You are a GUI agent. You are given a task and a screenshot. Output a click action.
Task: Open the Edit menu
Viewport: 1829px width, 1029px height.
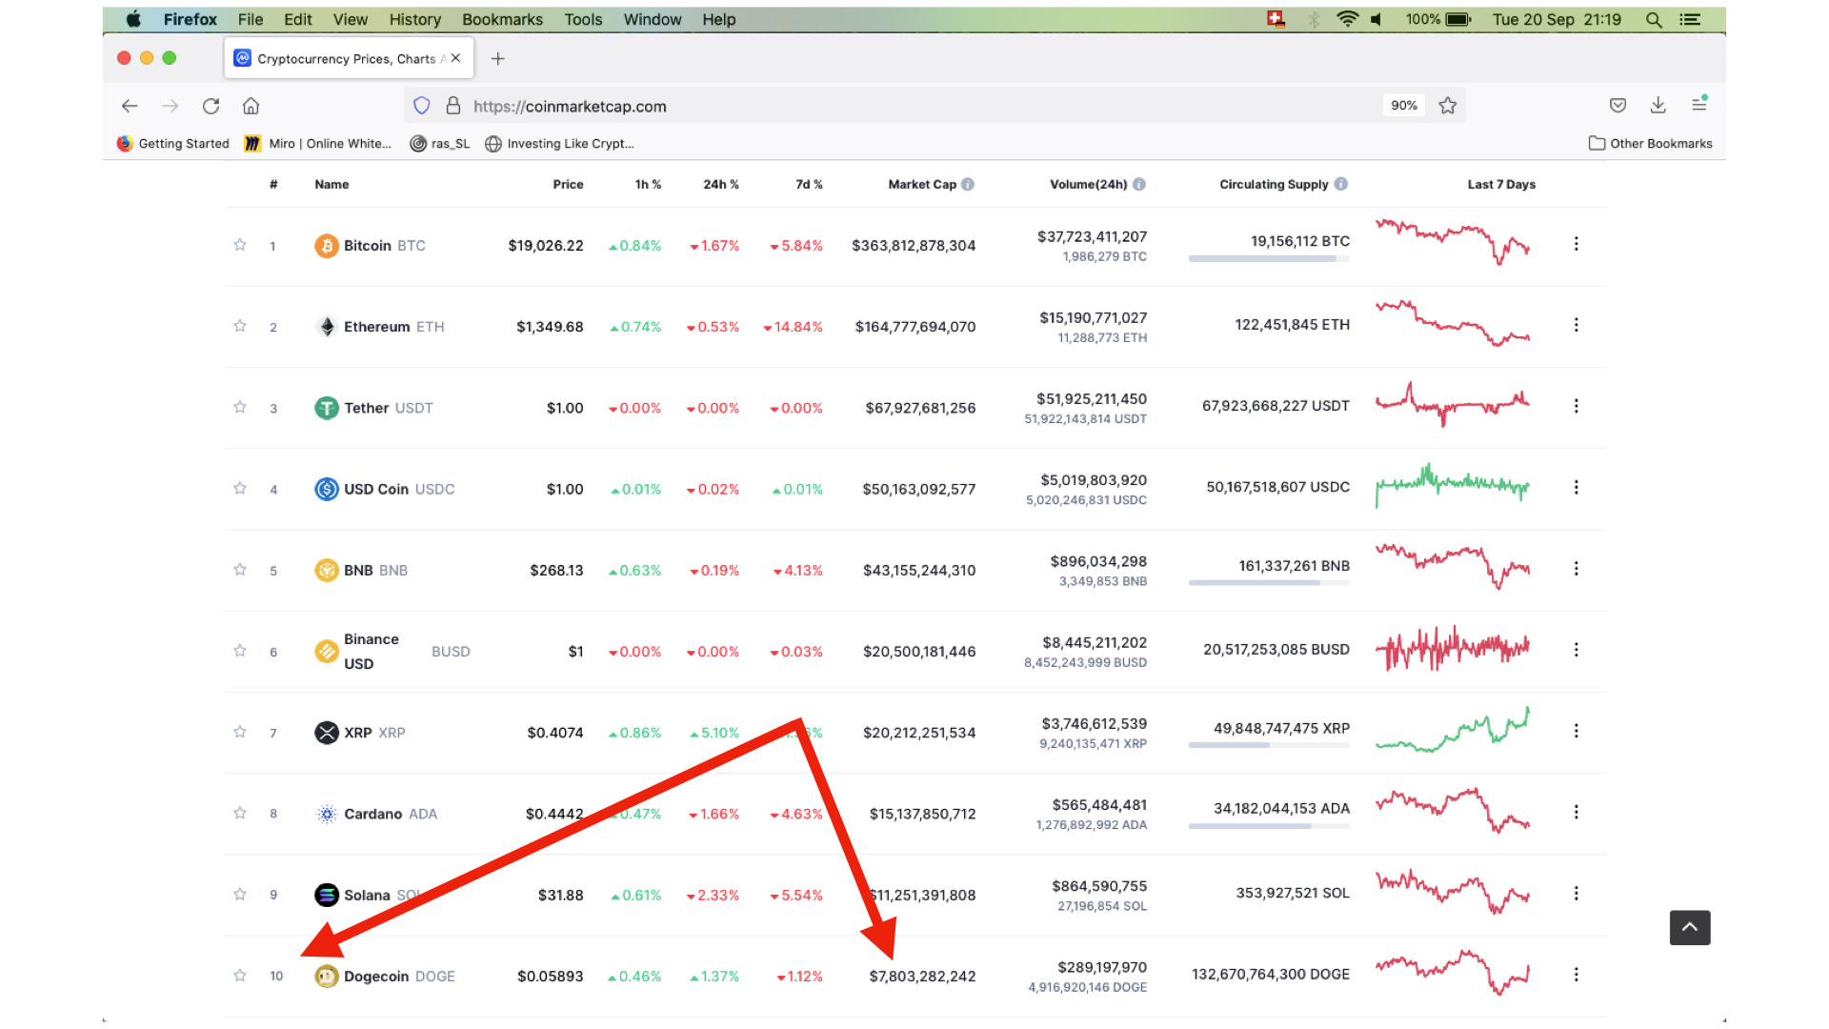tap(298, 19)
